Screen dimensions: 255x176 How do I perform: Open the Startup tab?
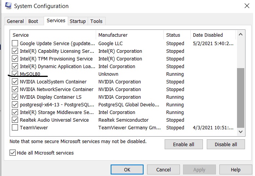[x=78, y=21]
